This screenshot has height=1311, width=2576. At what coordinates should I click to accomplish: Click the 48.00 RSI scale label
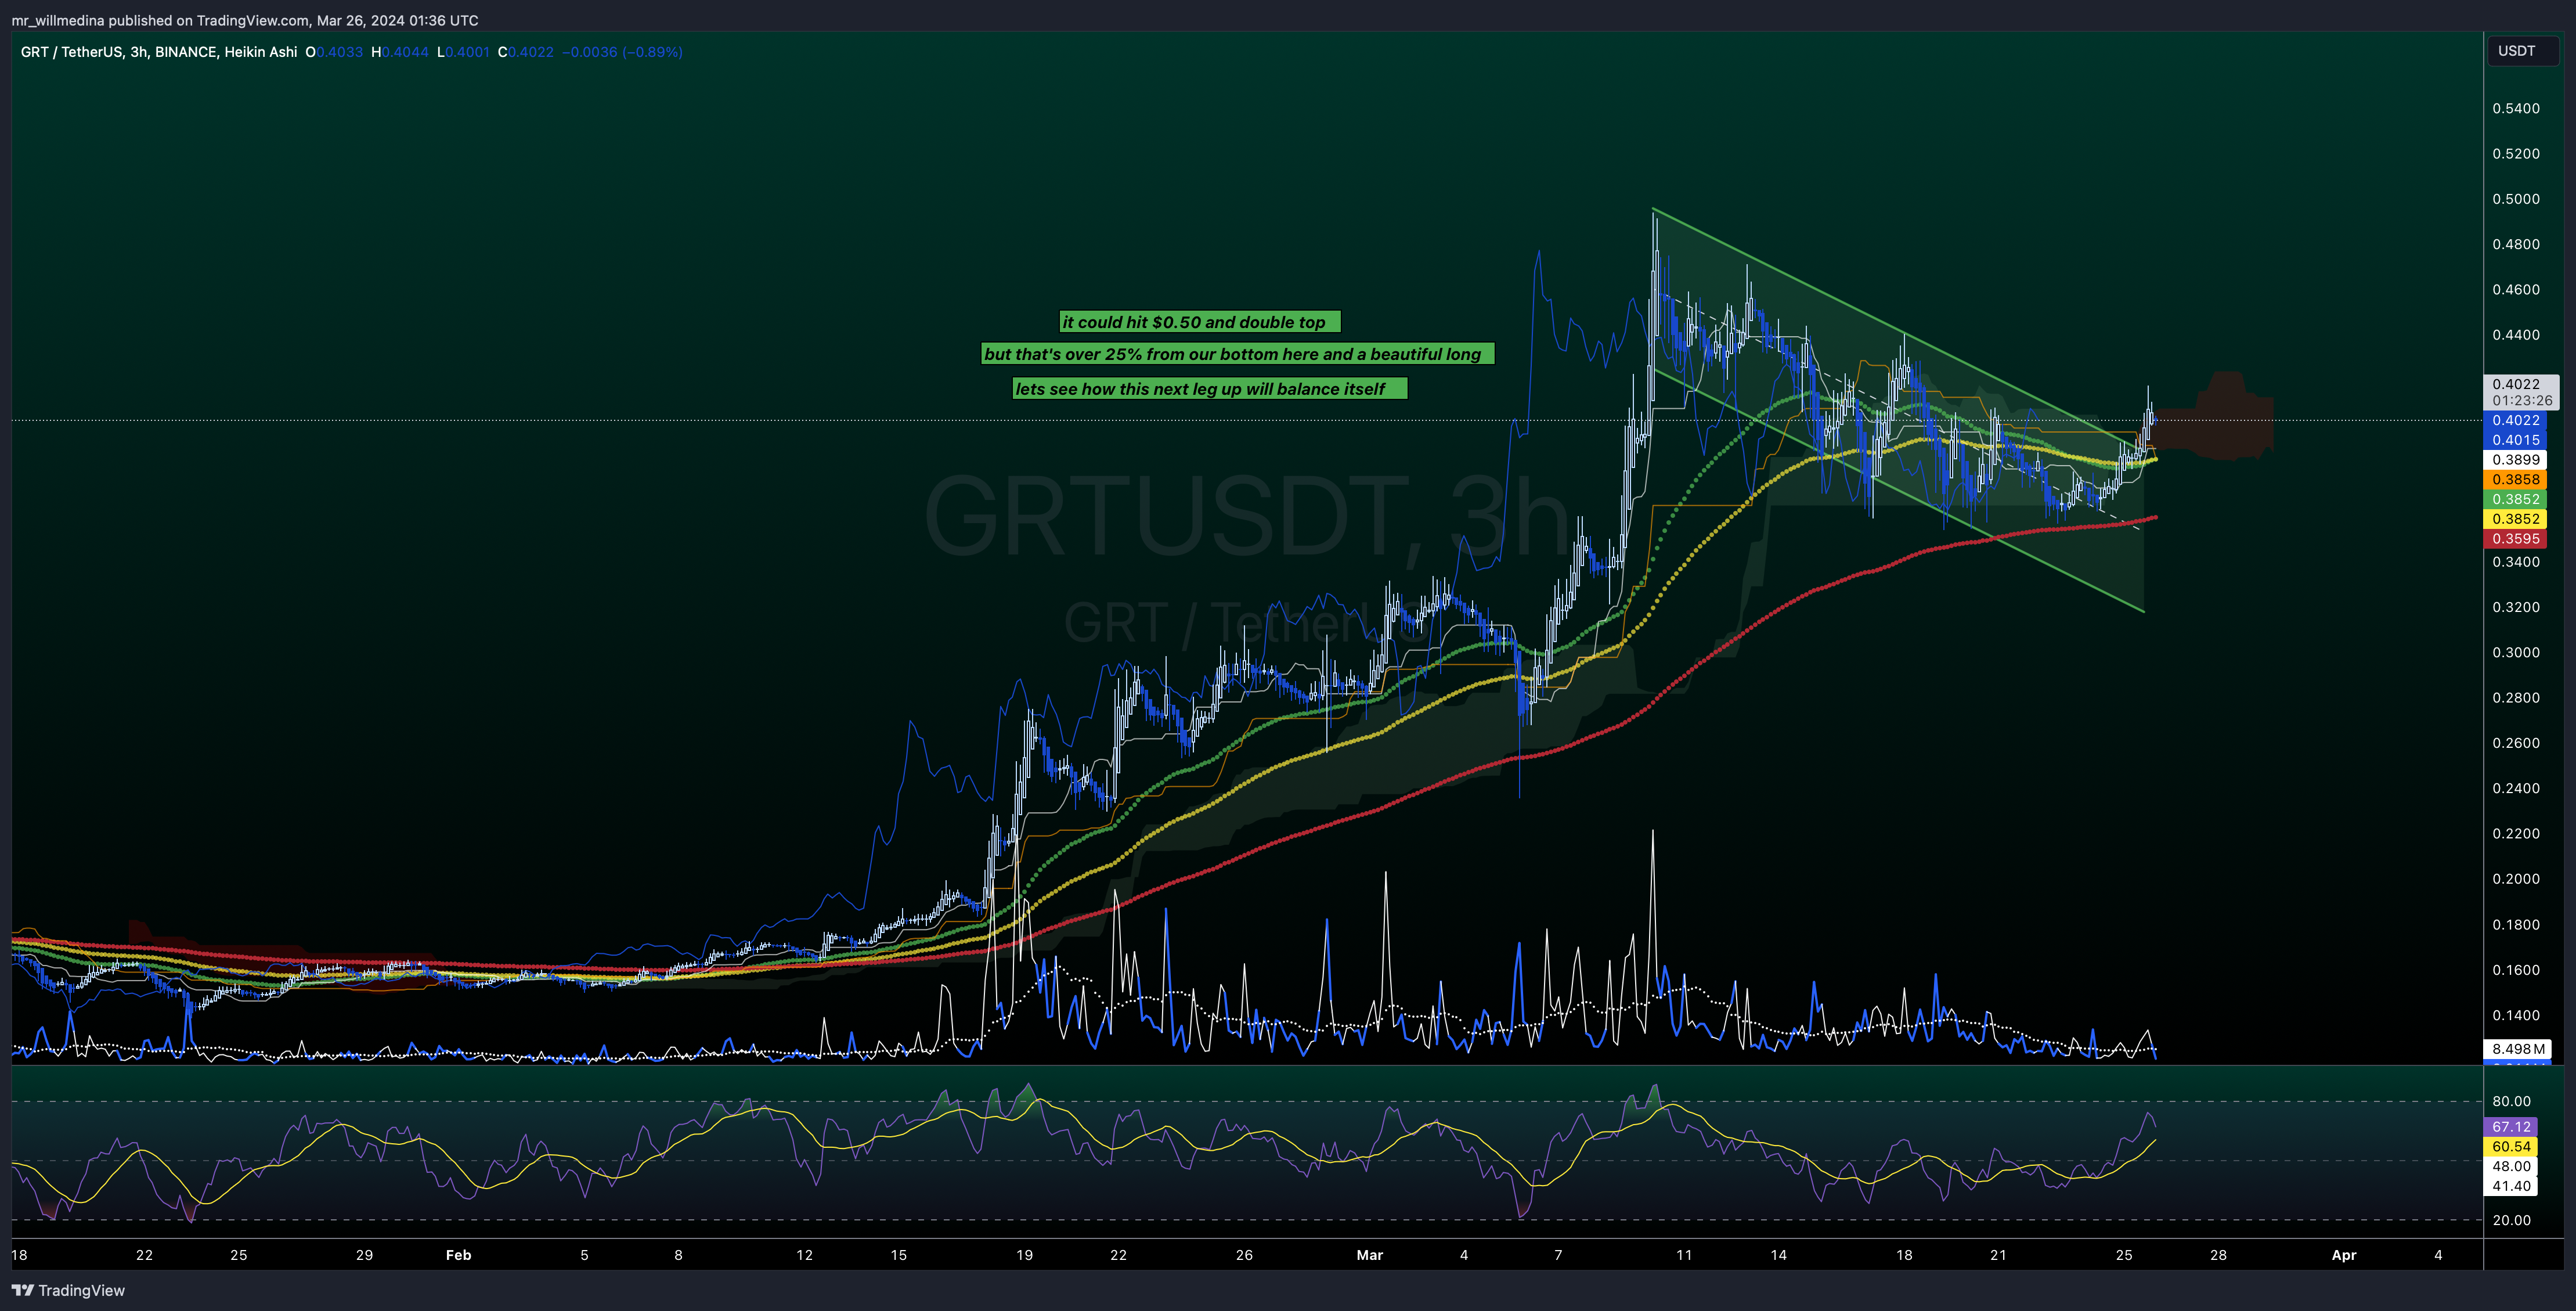tap(2511, 1166)
